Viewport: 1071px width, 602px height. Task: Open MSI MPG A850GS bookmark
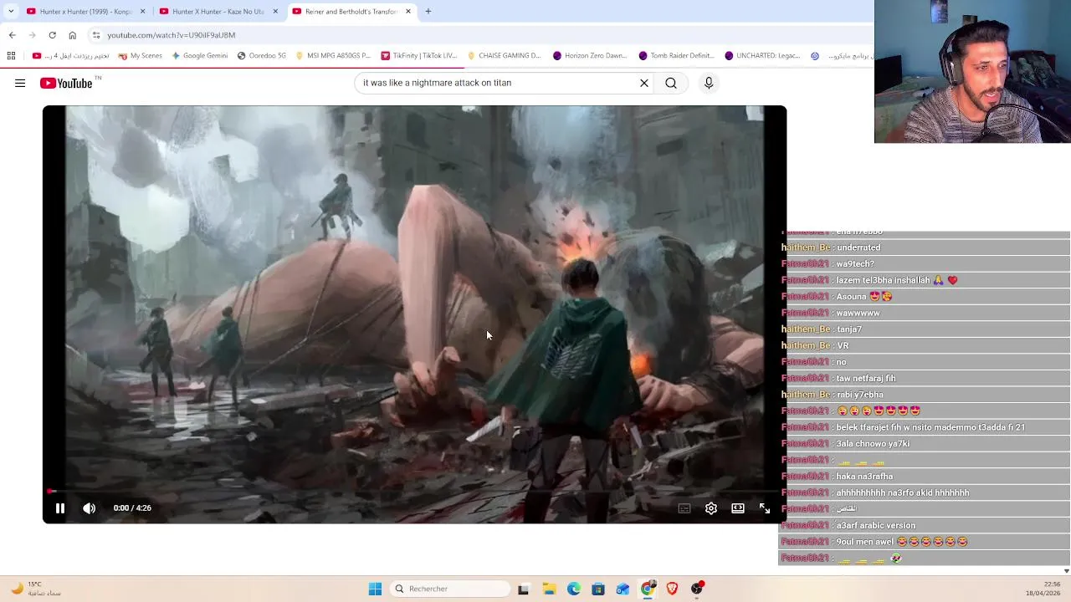332,56
